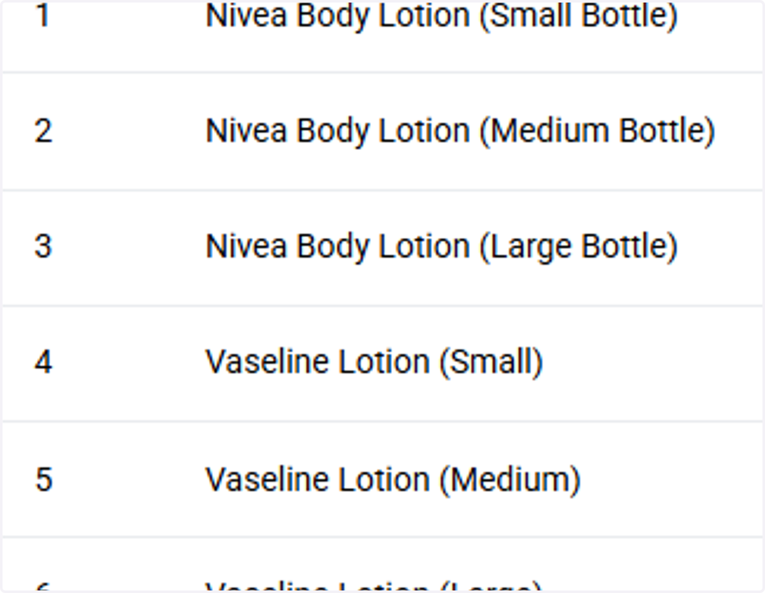
Task: Click the word '(Medium)' in Vaseline Lotion row
Action: 510,480
